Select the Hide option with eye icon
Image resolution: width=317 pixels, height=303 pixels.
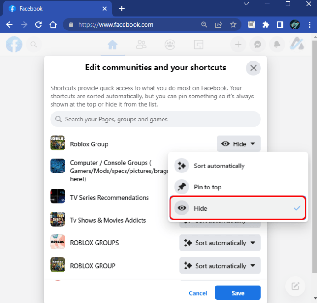[238, 208]
